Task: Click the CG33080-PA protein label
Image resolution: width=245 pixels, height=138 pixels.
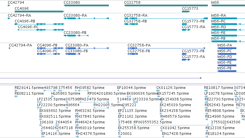Action: pos(77,45)
